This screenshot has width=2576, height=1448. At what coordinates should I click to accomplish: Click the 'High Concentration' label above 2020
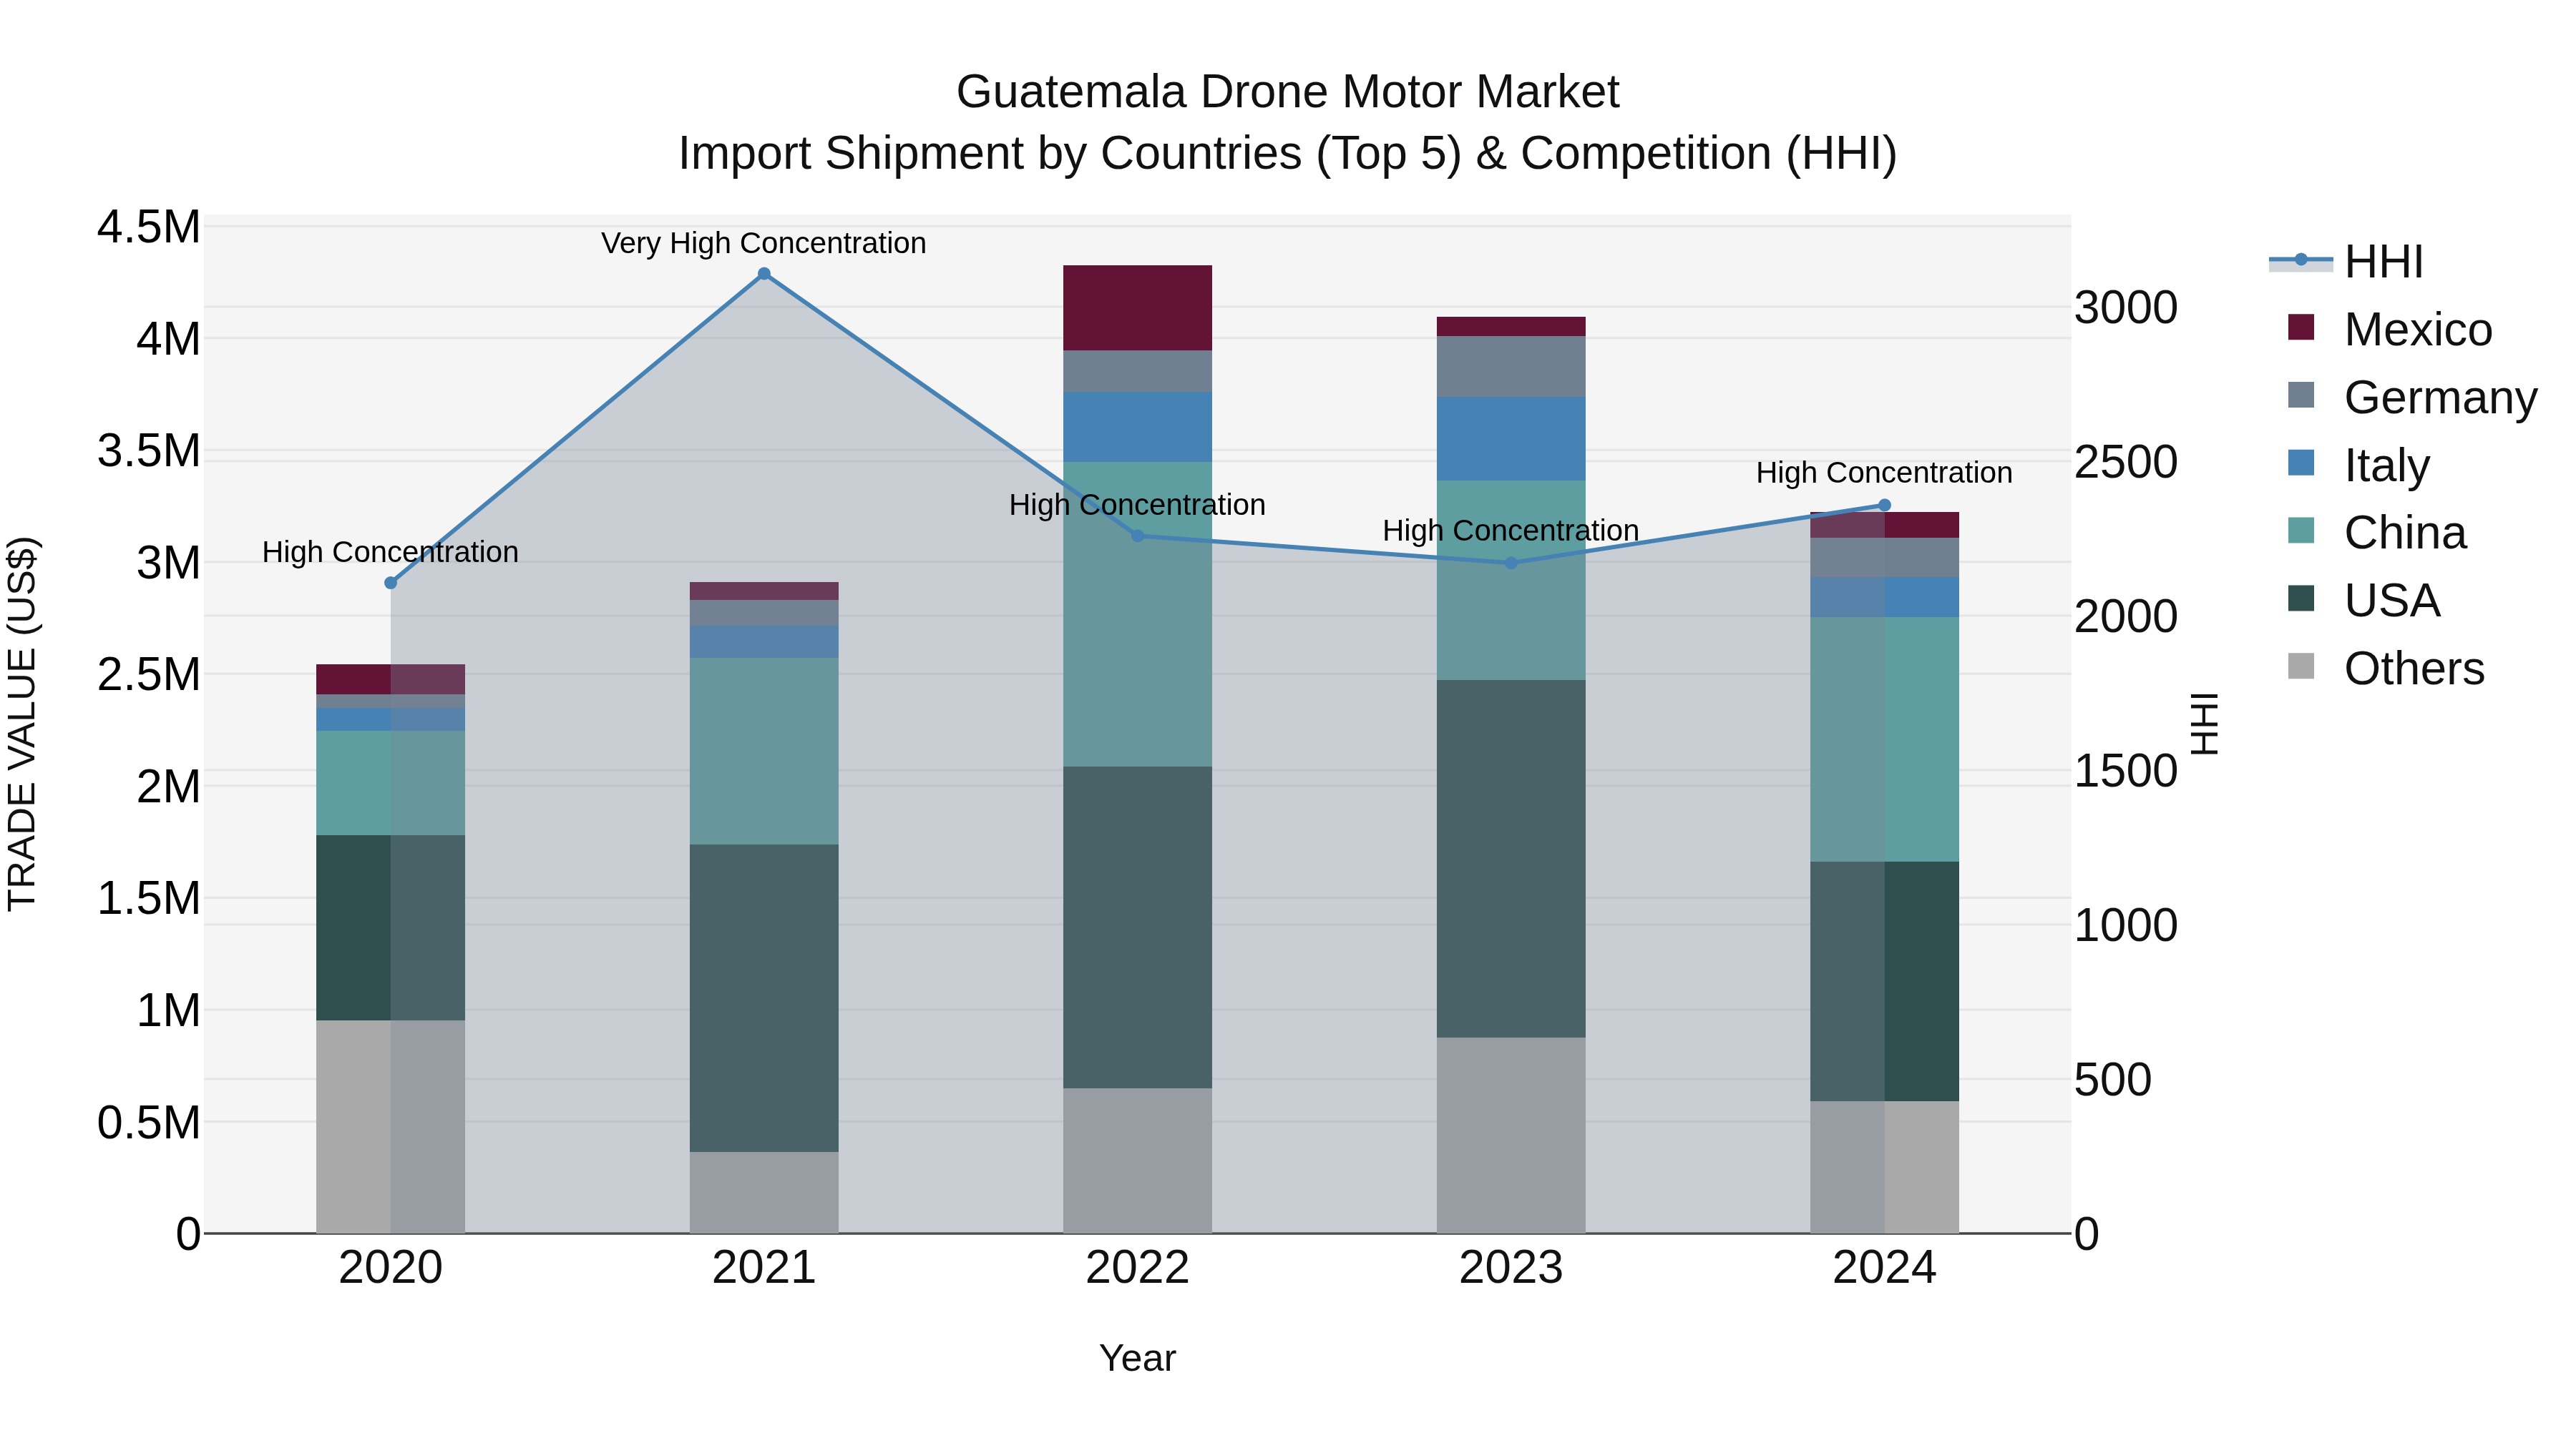[x=391, y=551]
